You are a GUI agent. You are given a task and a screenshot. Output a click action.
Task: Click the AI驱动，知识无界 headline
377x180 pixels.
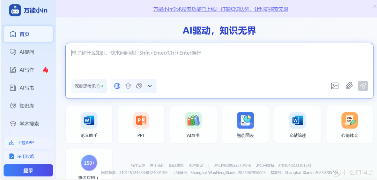coord(219,31)
